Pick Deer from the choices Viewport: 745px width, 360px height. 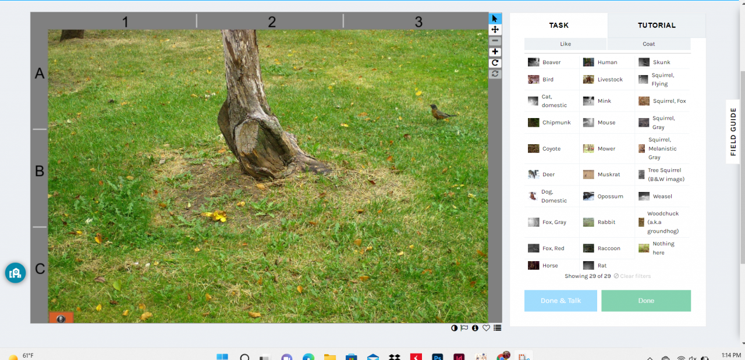551,174
